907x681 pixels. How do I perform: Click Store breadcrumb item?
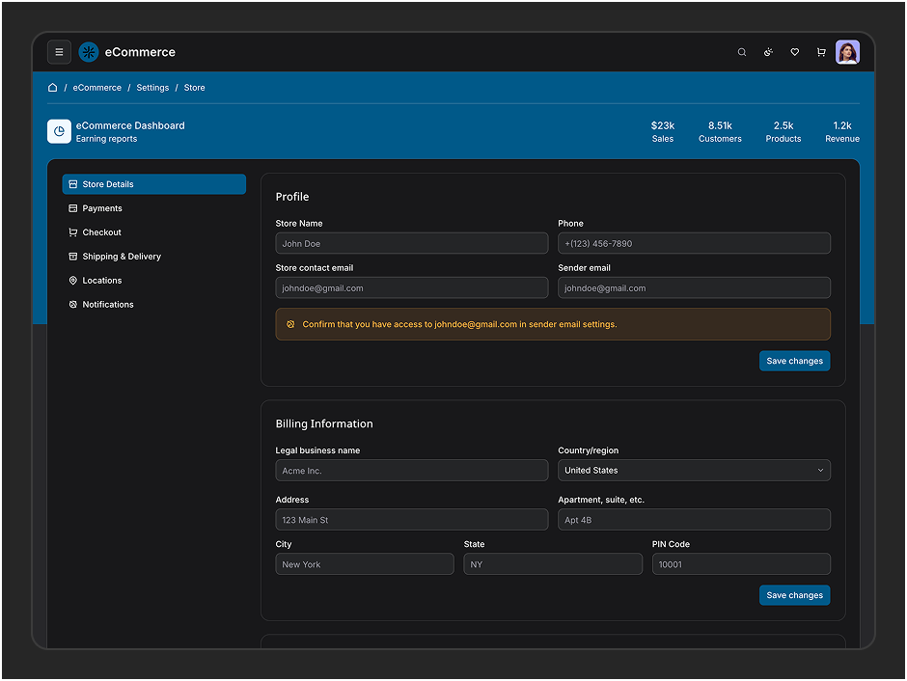194,88
